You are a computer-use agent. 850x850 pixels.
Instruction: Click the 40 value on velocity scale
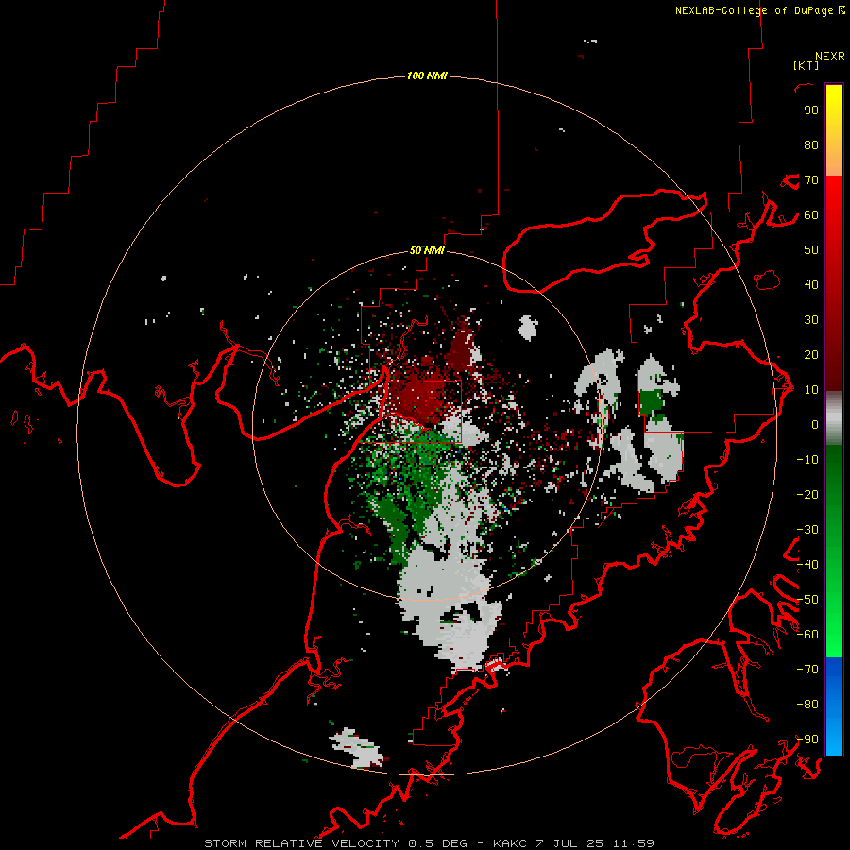(811, 285)
